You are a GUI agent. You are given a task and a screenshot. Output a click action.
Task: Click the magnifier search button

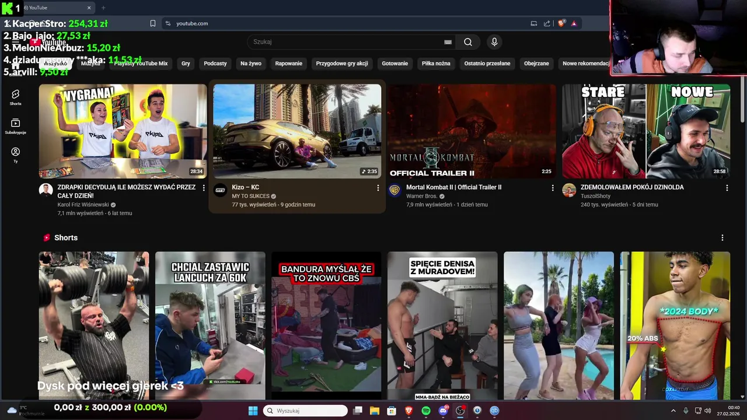click(468, 42)
